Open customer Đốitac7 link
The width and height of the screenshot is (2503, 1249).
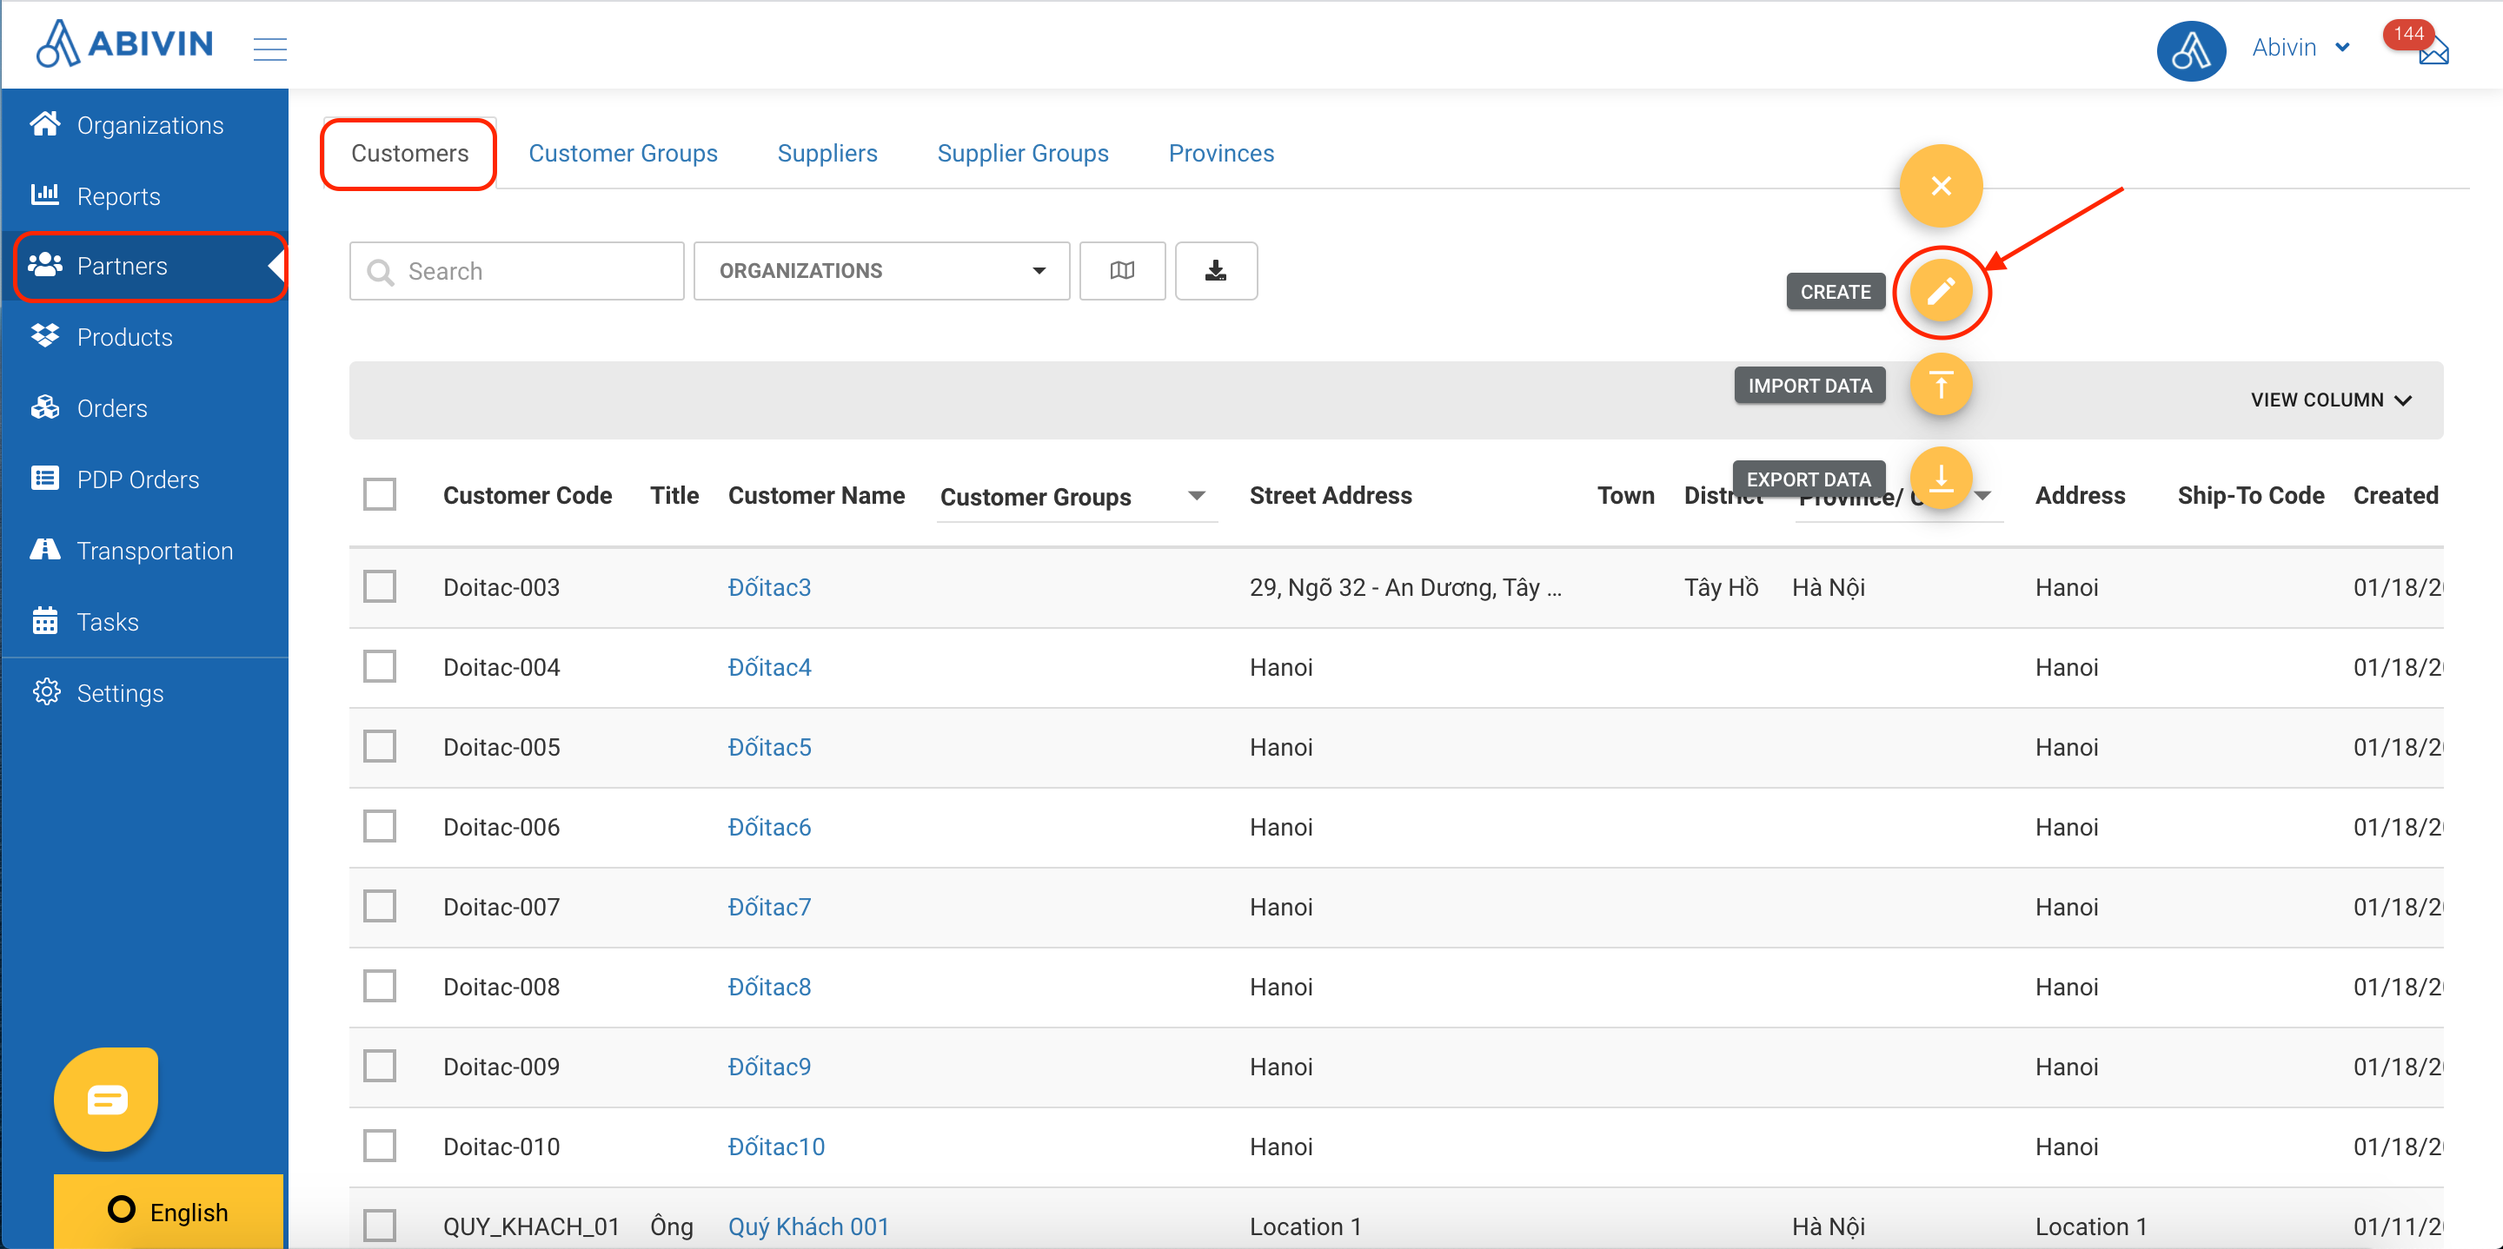pyautogui.click(x=768, y=906)
